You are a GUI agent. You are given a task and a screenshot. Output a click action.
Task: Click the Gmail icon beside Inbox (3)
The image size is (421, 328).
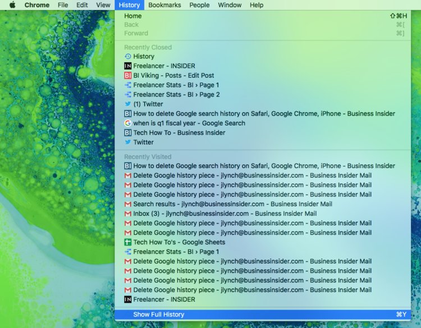[x=127, y=214]
